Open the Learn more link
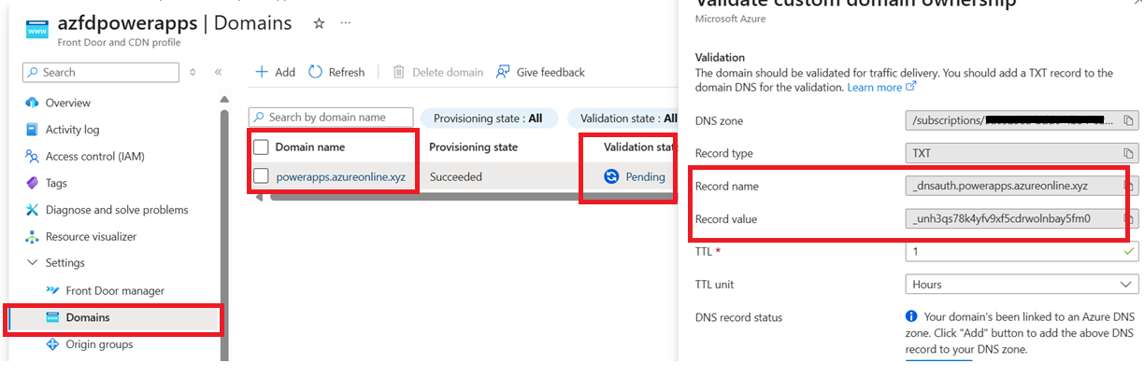1144x377 pixels. click(881, 87)
